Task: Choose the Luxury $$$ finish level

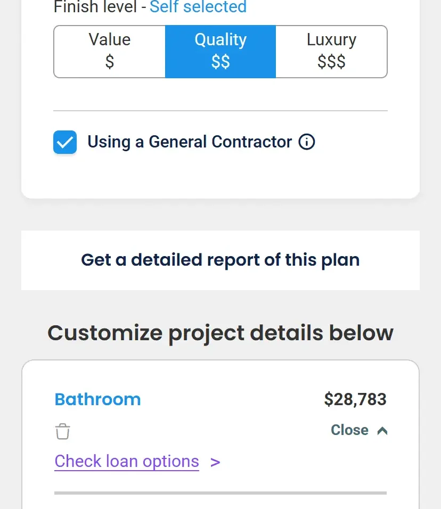Action: (x=331, y=51)
